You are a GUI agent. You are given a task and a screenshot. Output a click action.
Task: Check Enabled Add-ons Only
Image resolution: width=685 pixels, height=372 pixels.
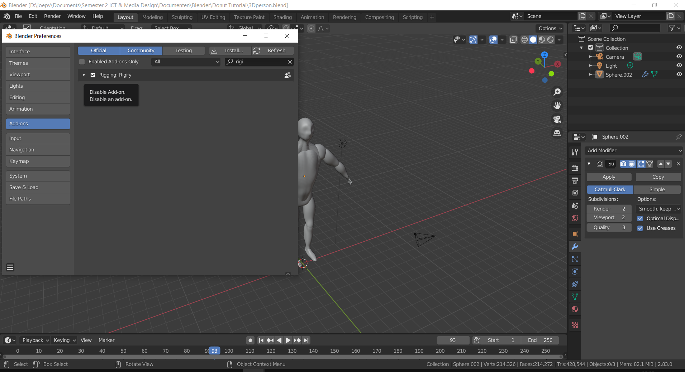[x=82, y=62]
